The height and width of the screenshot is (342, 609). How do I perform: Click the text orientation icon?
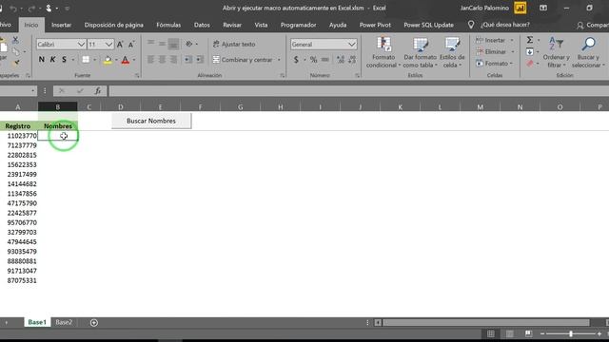tap(189, 44)
